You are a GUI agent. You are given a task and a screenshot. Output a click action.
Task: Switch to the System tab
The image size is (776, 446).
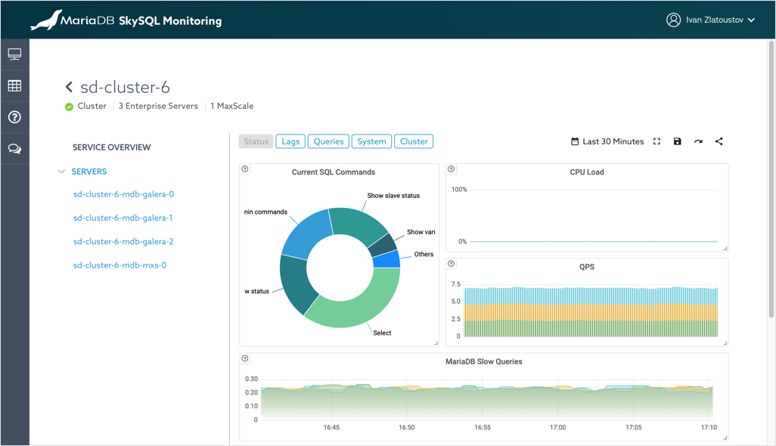[371, 141]
